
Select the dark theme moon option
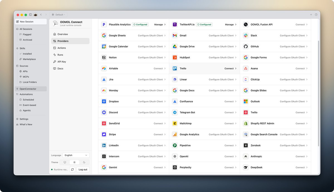(x=84, y=162)
